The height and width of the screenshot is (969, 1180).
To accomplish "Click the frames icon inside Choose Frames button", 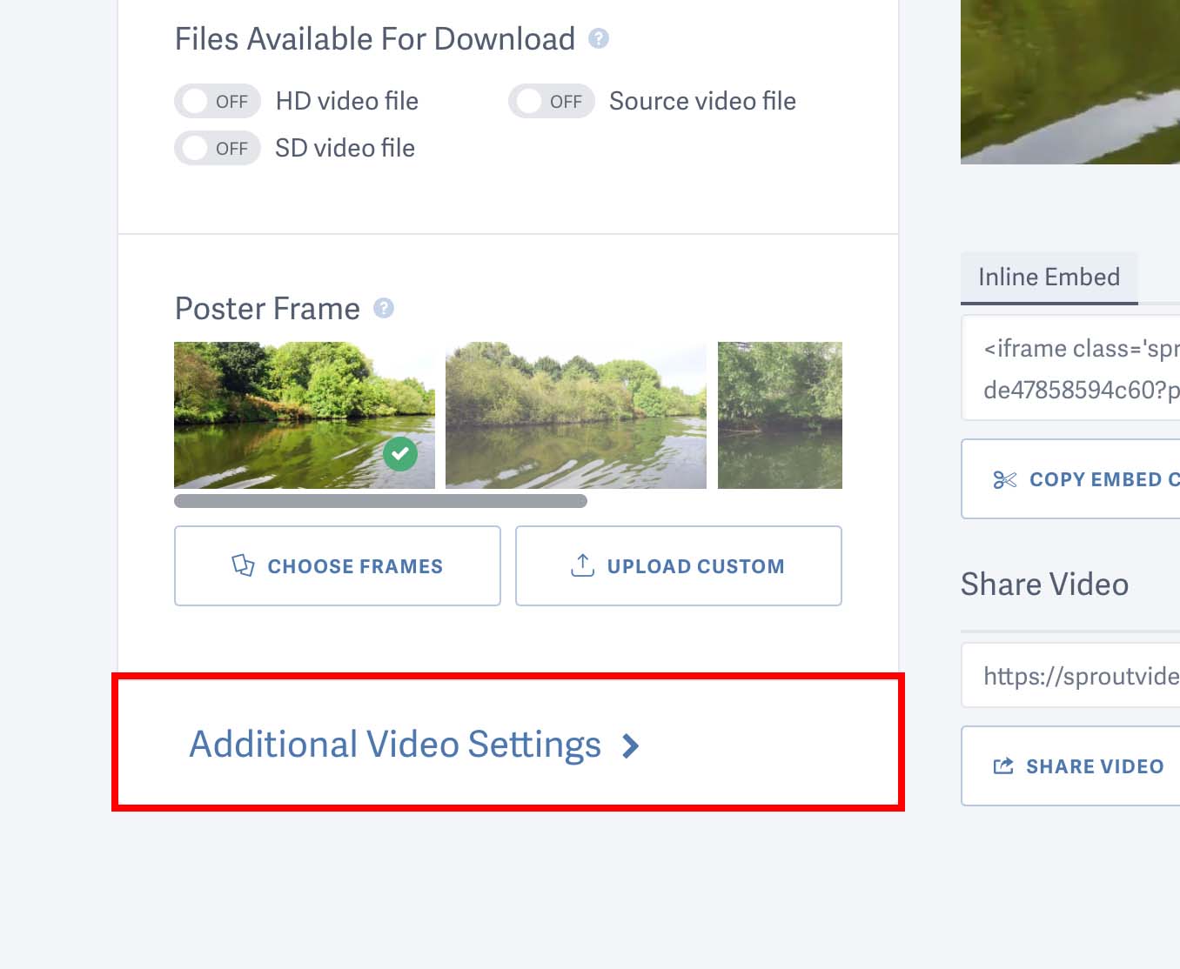I will (x=245, y=565).
